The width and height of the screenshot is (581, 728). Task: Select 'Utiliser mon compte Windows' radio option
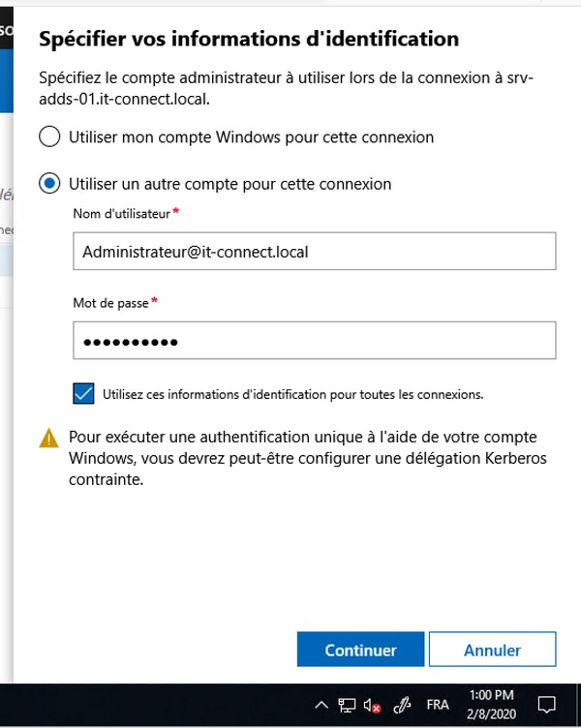[49, 137]
